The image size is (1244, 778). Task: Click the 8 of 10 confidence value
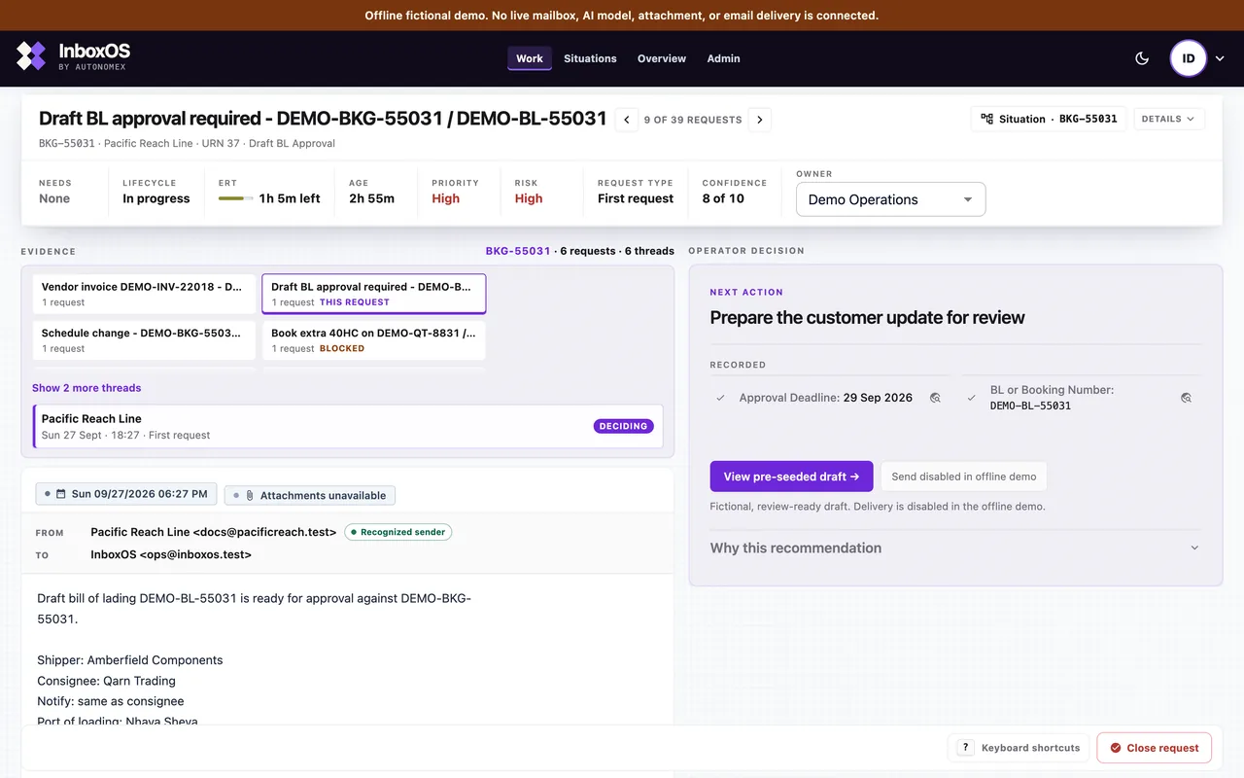(x=723, y=198)
